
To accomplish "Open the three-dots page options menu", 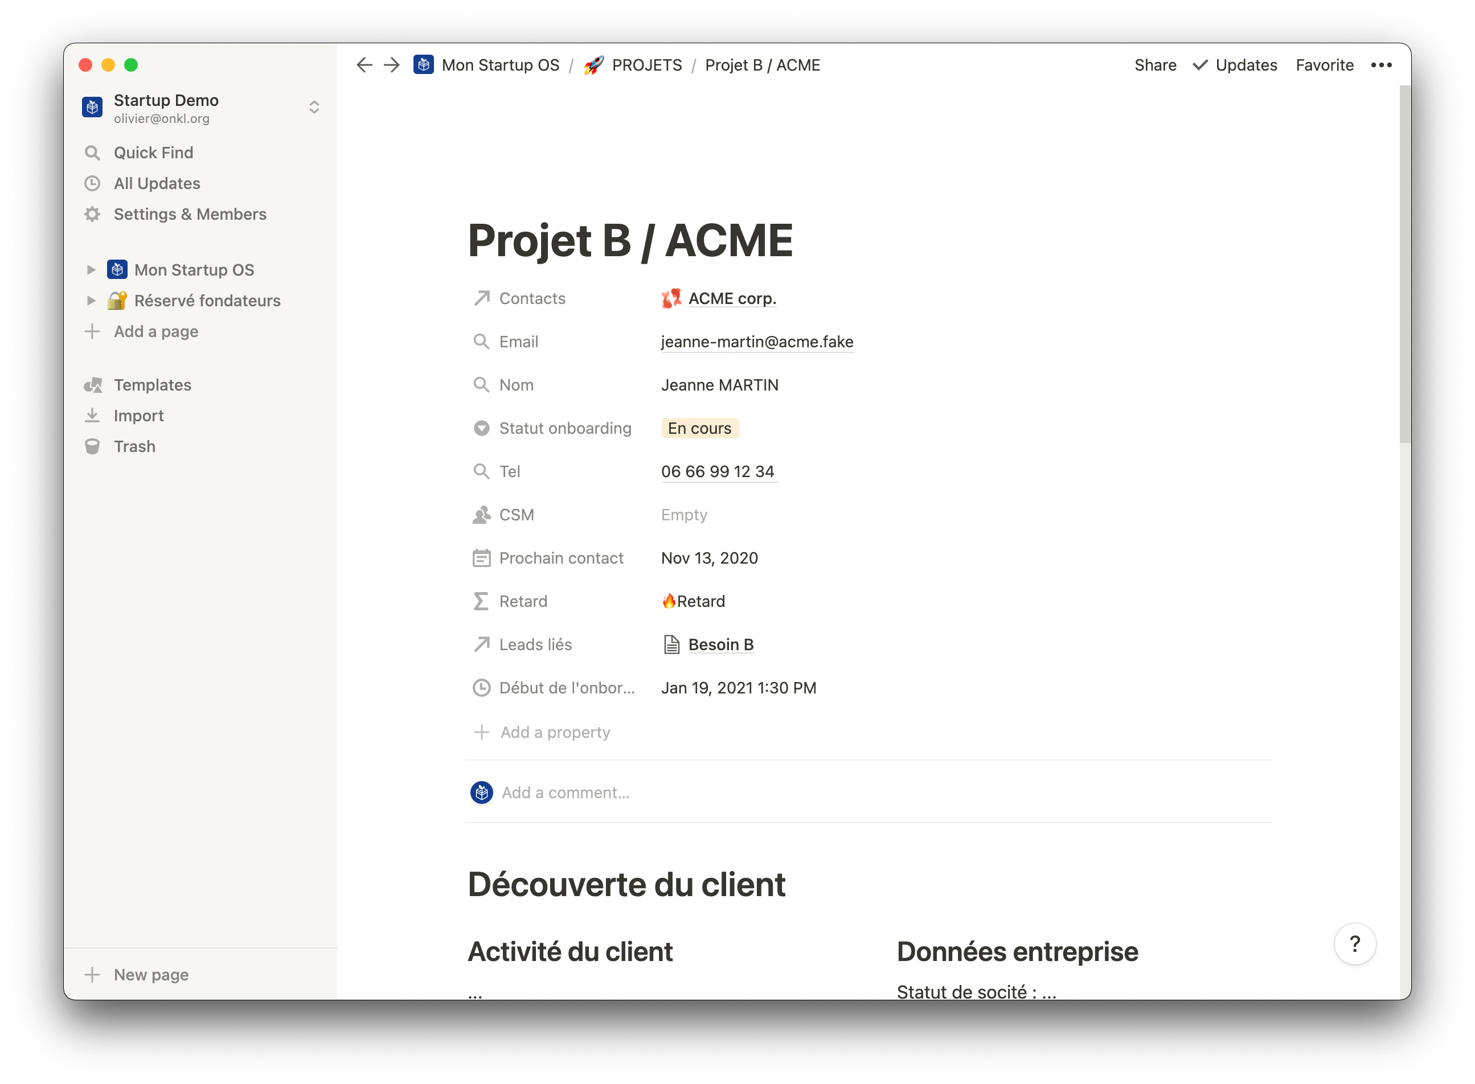I will click(1381, 65).
